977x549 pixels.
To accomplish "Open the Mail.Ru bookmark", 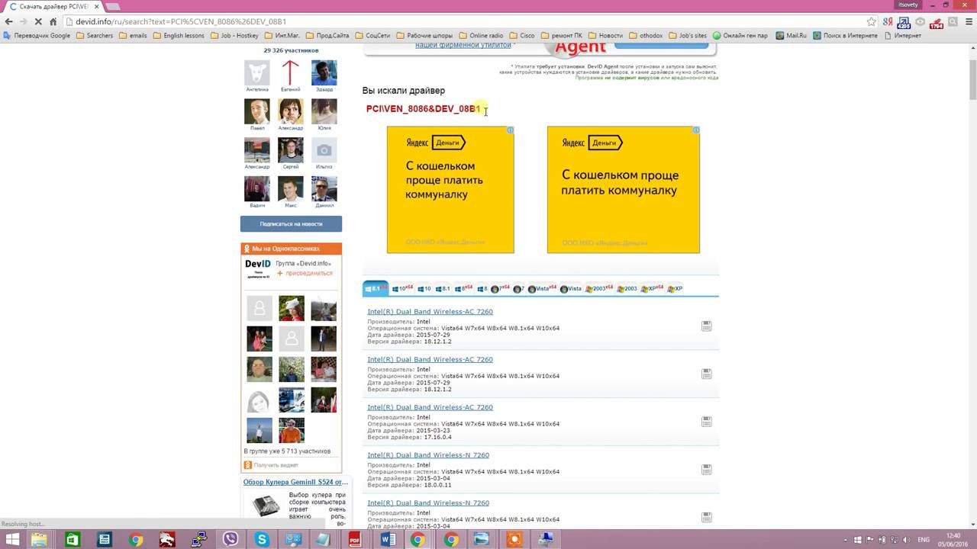I will (x=791, y=35).
